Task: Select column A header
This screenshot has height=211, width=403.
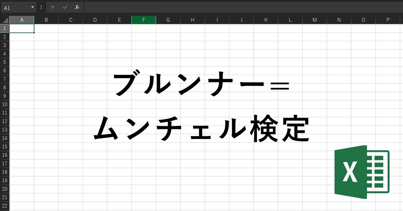Action: 22,20
